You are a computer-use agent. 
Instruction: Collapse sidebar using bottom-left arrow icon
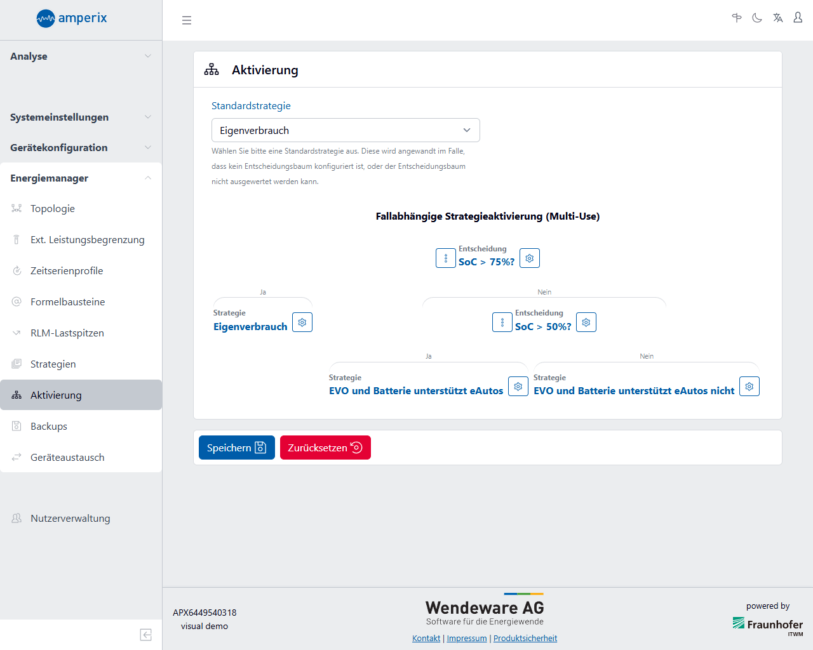coord(145,635)
